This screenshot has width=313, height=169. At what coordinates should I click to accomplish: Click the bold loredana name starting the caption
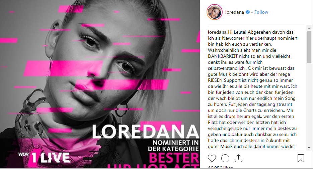pyautogui.click(x=217, y=32)
